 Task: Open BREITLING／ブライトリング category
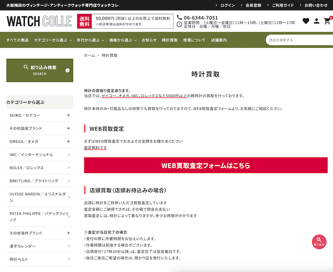coord(40,181)
